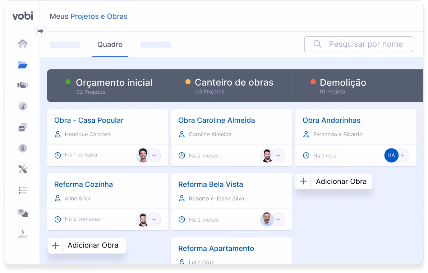Screen dimensions: 428x273
Task: Select the Demolição column header
Action: (358, 86)
